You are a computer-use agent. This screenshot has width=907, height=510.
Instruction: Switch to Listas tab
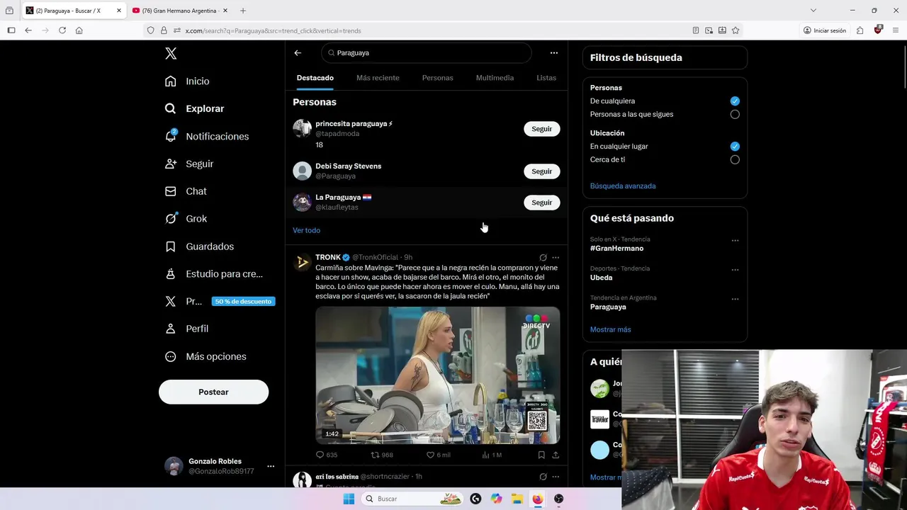[546, 78]
